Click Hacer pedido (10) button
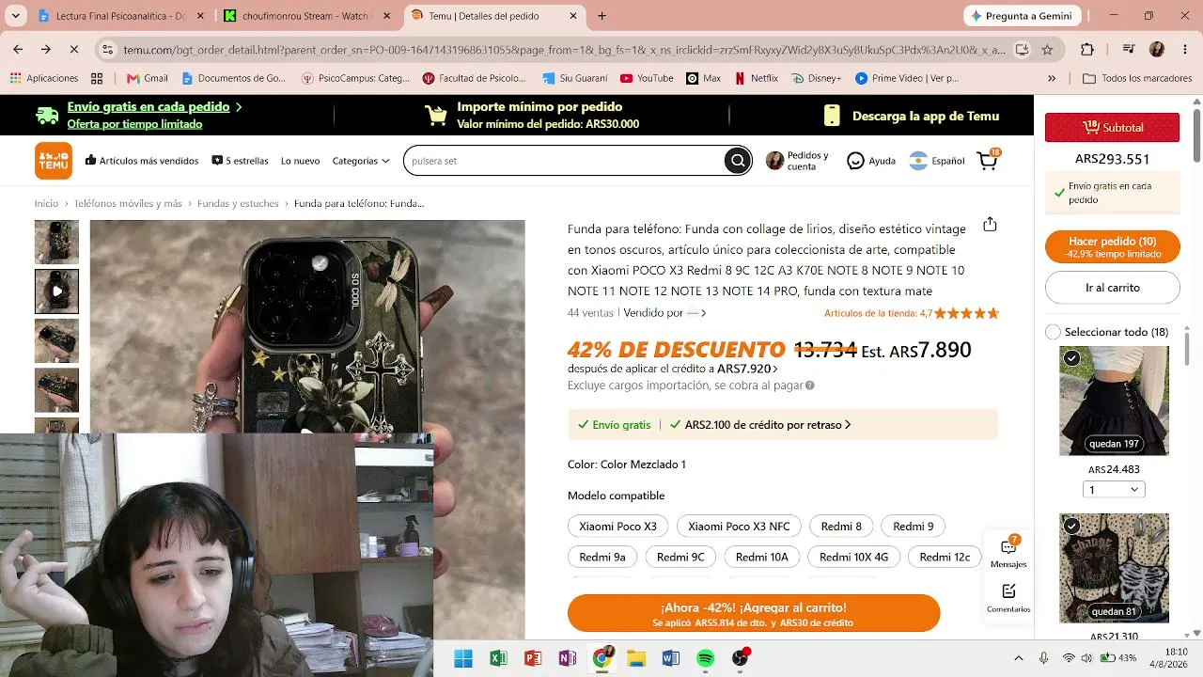This screenshot has width=1203, height=677. [1112, 247]
